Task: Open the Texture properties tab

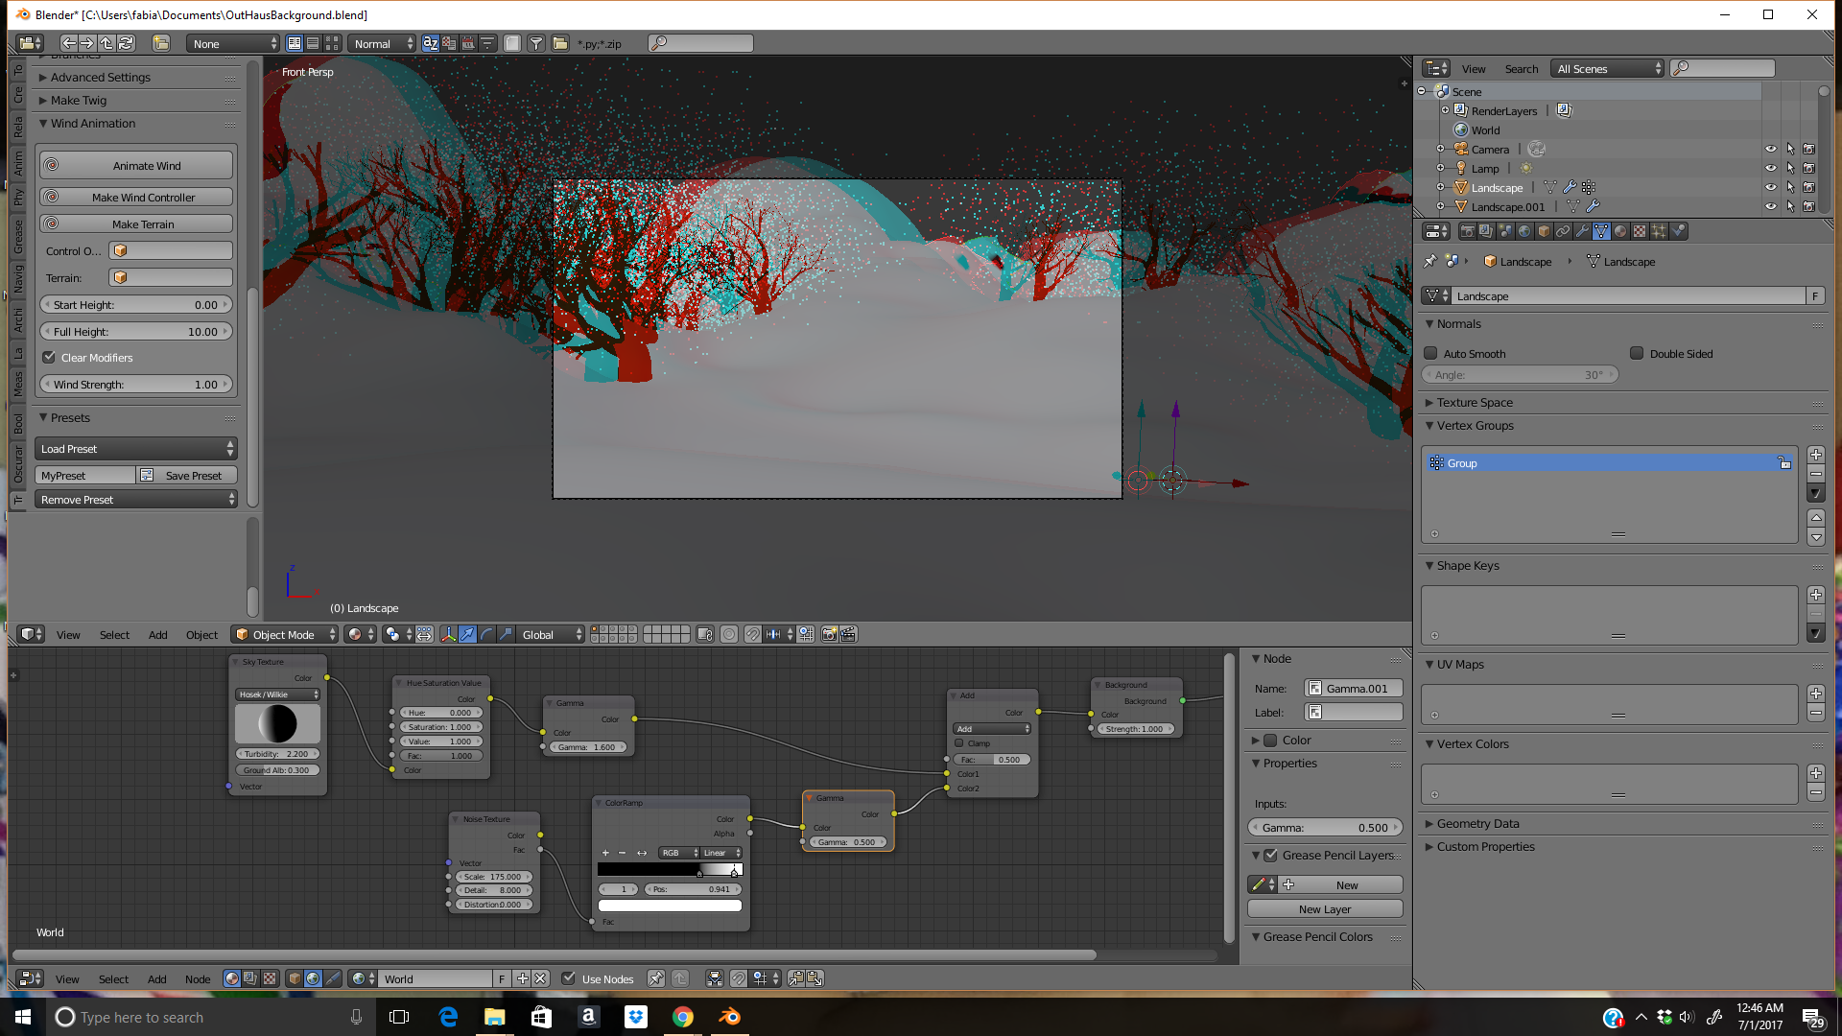Action: click(x=1640, y=231)
